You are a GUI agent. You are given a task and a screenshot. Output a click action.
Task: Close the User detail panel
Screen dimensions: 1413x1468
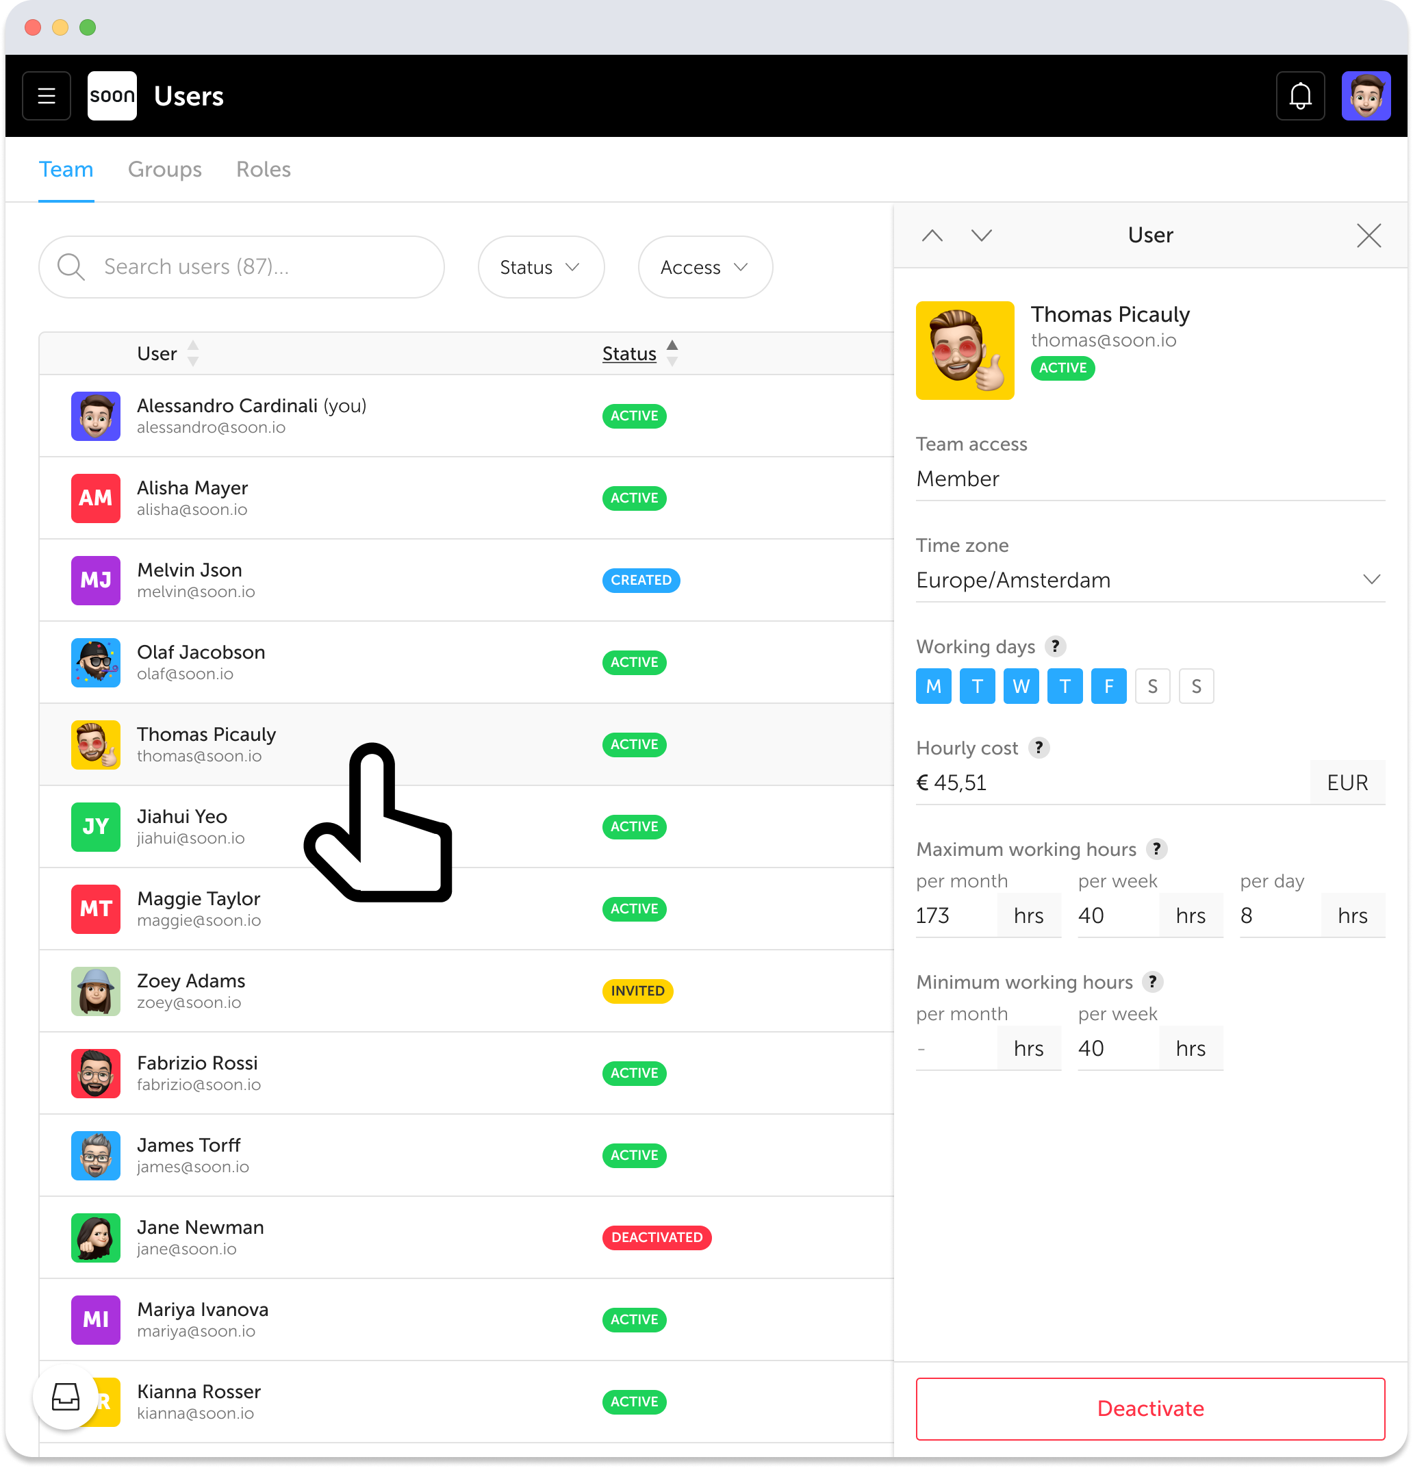[1368, 236]
